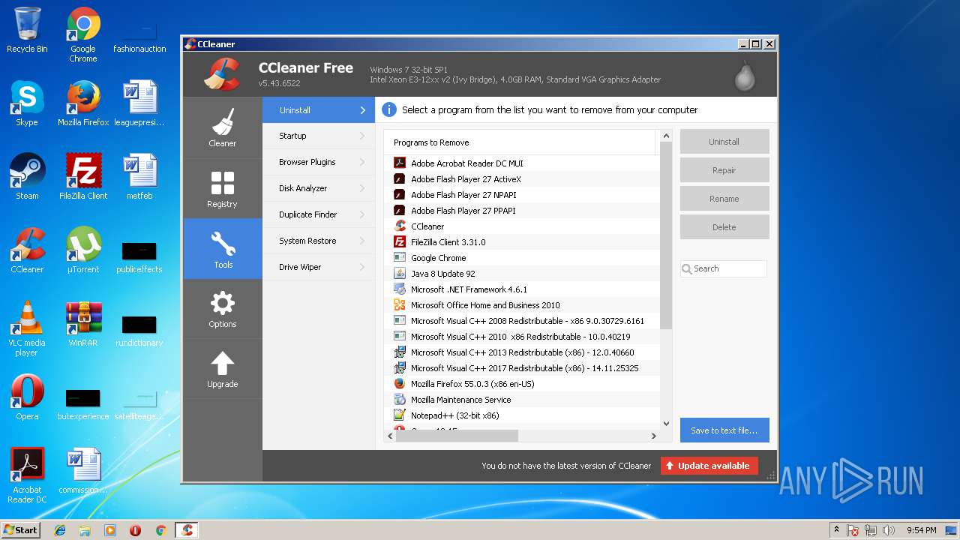
Task: Click the Opera icon in taskbar
Action: point(135,530)
